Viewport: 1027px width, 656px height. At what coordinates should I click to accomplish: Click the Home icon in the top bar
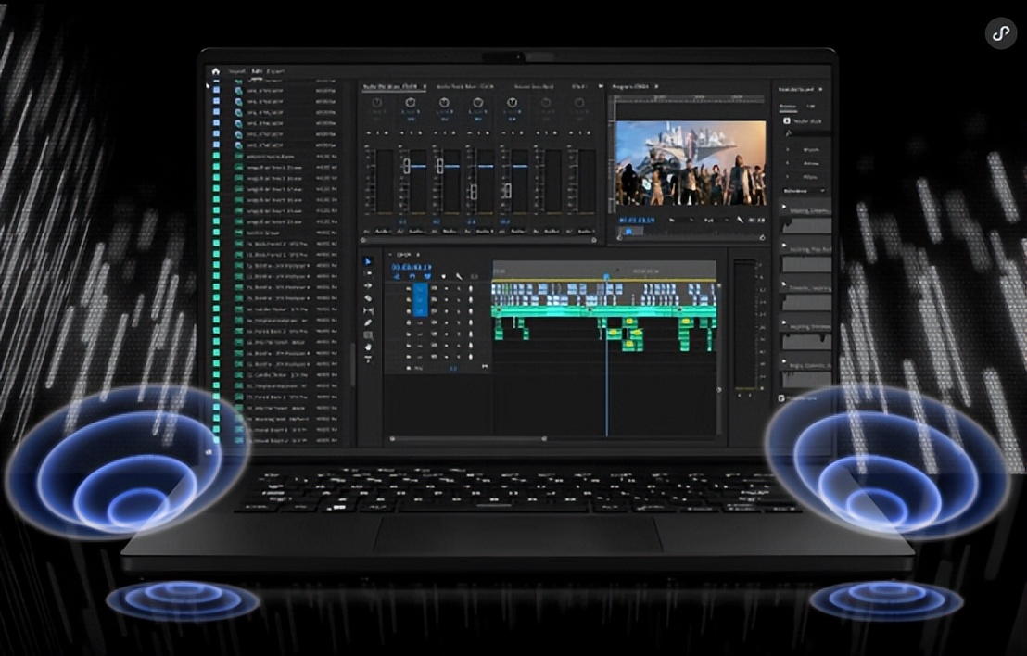coord(215,71)
